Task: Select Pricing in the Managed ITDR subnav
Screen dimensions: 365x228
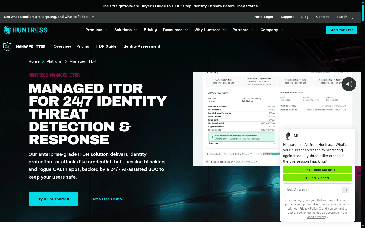Action: pos(83,46)
